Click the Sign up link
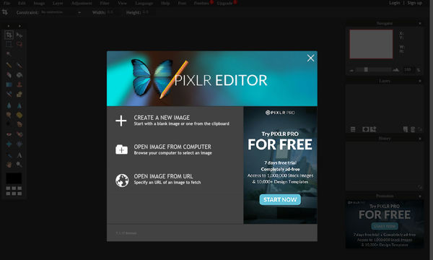This screenshot has height=260, width=433. point(415,3)
